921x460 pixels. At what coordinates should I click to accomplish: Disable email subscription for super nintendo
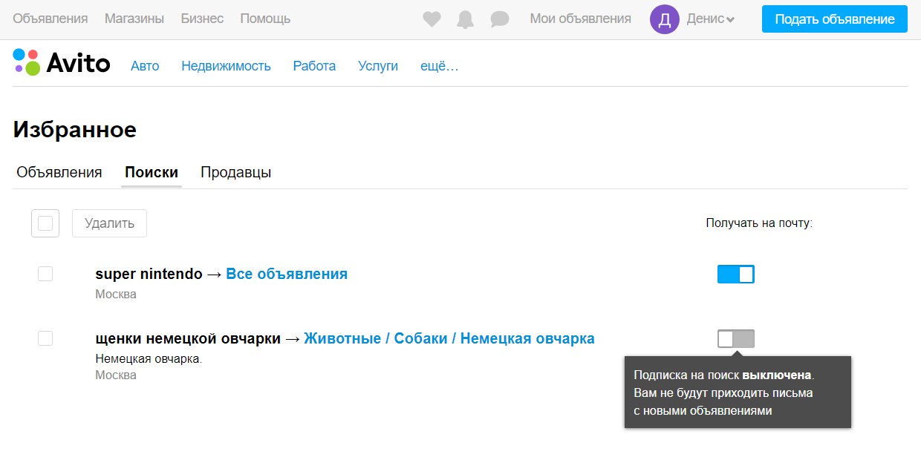[x=735, y=275]
